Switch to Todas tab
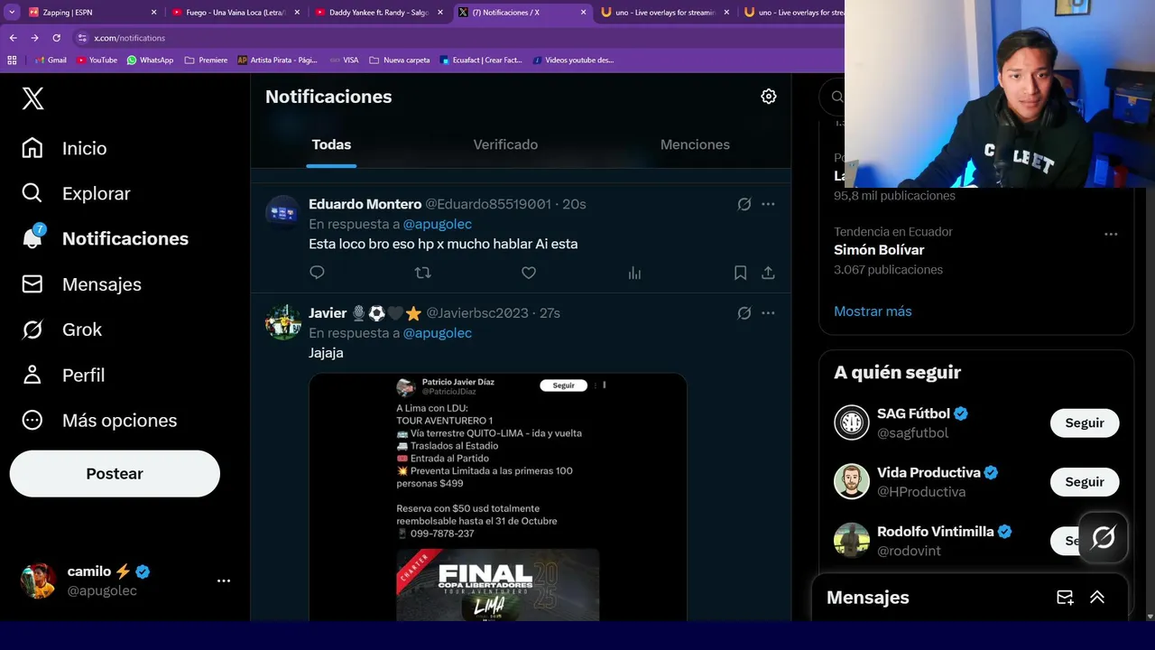The image size is (1155, 650). pos(331,144)
